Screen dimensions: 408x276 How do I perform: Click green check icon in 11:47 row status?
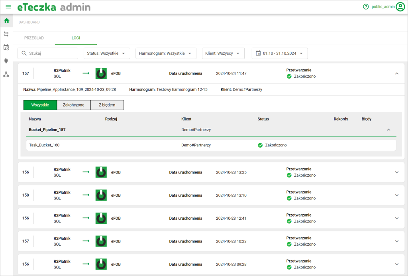289,76
